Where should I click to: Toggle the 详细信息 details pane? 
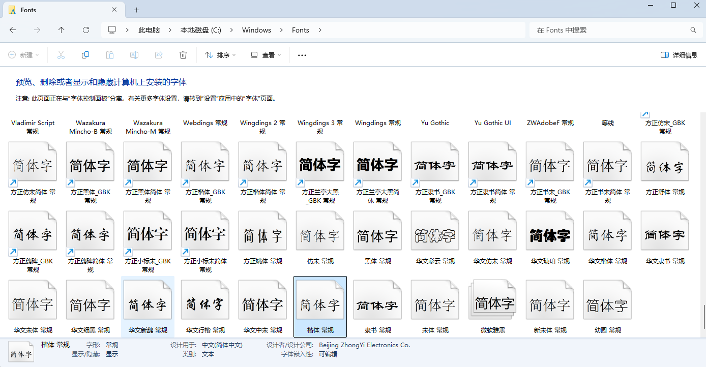tap(679, 55)
